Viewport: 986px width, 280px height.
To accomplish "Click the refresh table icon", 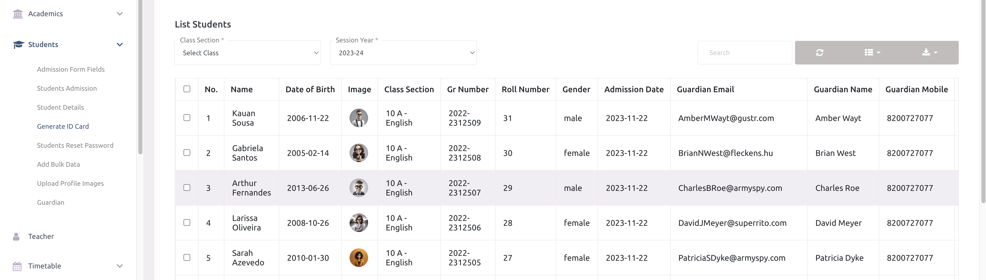I will [819, 52].
